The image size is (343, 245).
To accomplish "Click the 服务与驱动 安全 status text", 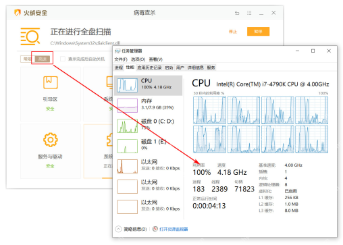I will pos(50,166).
